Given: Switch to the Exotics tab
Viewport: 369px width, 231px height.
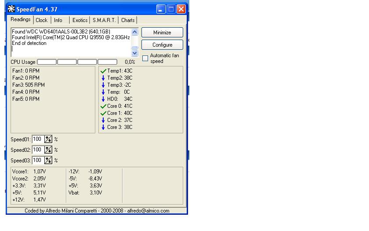Looking at the screenshot, I should point(80,20).
